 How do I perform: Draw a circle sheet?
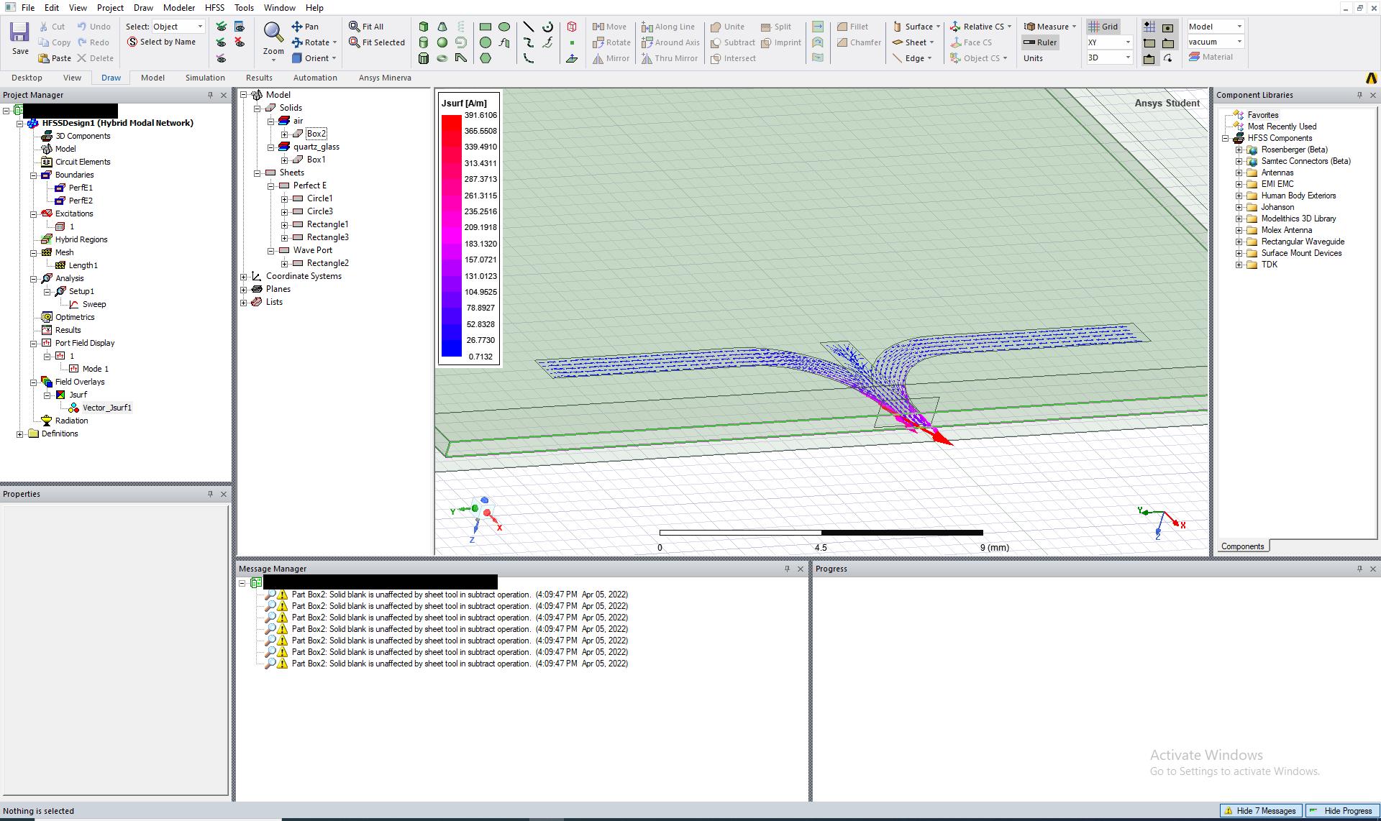(x=486, y=42)
